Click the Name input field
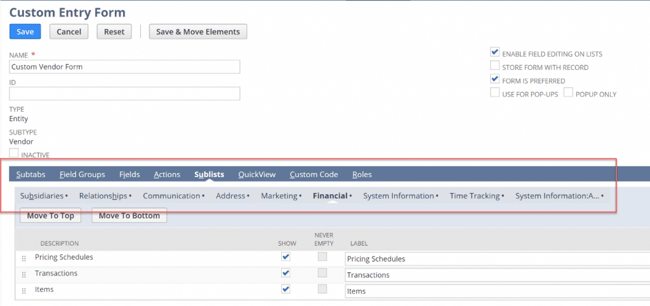 tap(124, 67)
